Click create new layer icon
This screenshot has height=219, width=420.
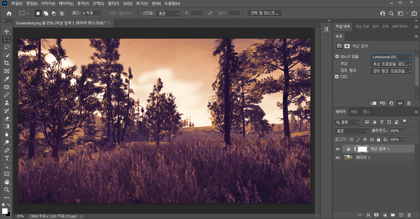tap(401, 215)
